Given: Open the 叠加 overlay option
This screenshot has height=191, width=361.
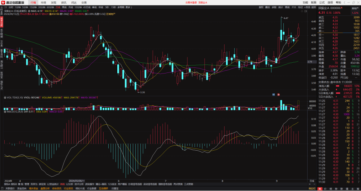Looking at the screenshot, I should 267,7.
